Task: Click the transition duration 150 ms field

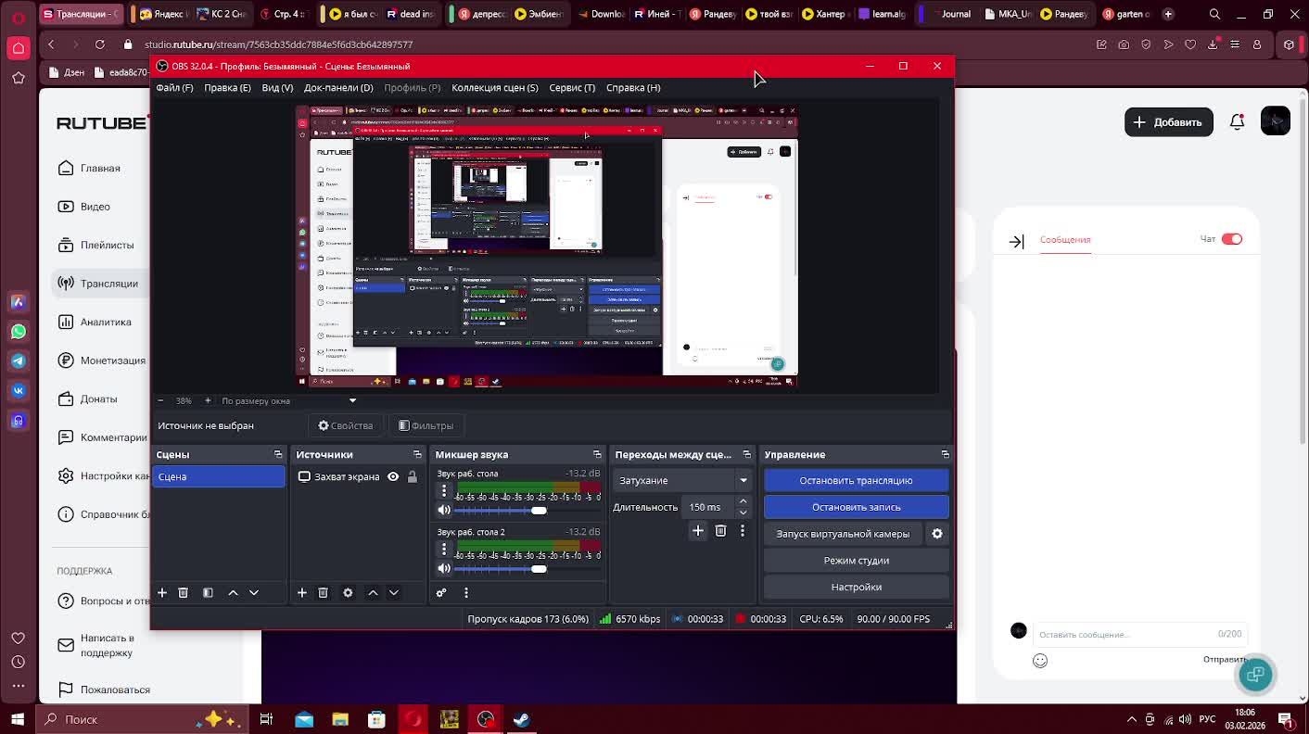Action: point(708,508)
